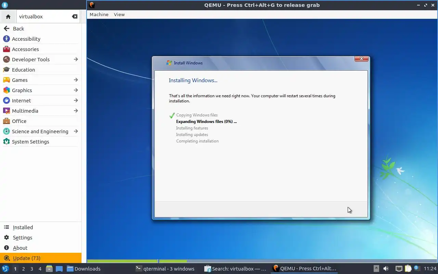Click the clipboard tray icon
438x274 pixels.
(x=408, y=269)
